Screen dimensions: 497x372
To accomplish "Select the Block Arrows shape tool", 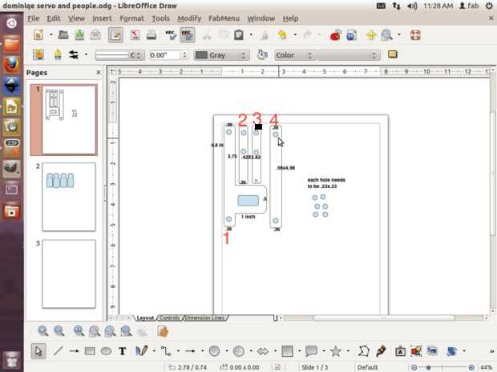I will point(263,351).
